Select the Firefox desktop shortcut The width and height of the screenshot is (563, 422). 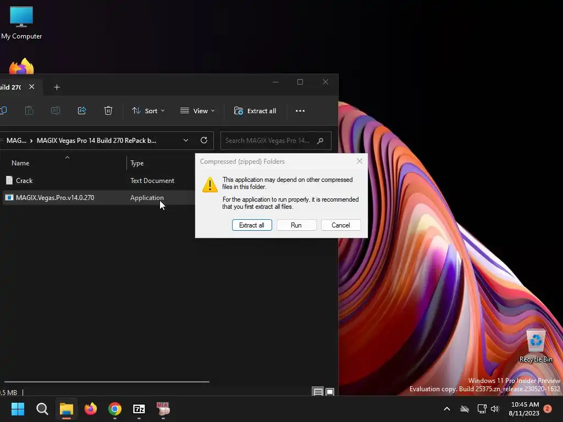pos(21,66)
